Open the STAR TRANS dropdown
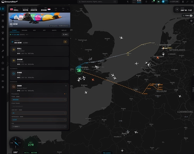Viewport: 194px width, 154px height. pos(39,106)
